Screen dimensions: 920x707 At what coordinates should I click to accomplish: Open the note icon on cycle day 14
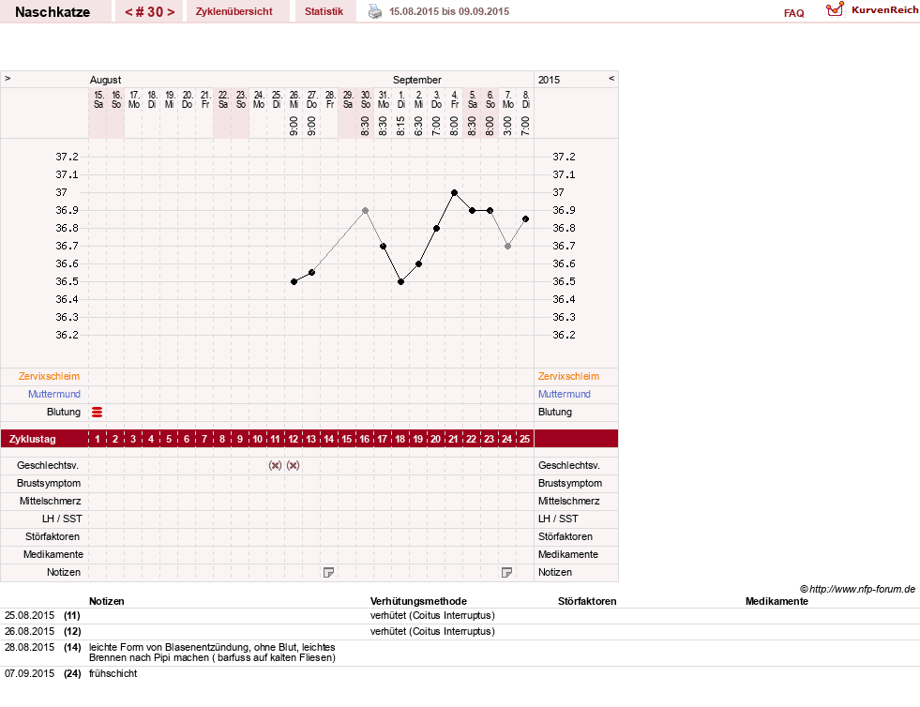click(328, 572)
